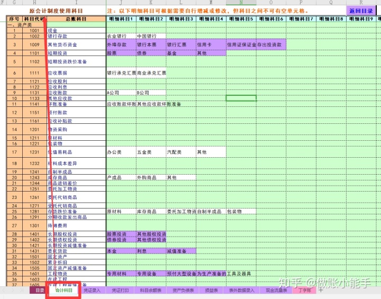The image size is (381, 299).
Task: Click the 待摊费用 account cell
Action: (76, 225)
